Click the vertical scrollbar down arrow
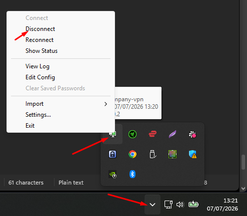The width and height of the screenshot is (247, 216). pyautogui.click(x=243, y=189)
